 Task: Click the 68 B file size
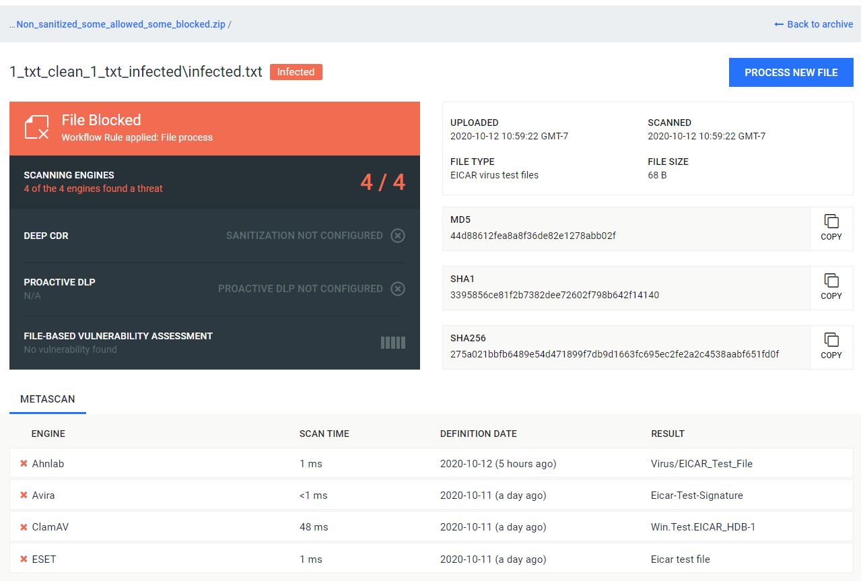click(657, 175)
